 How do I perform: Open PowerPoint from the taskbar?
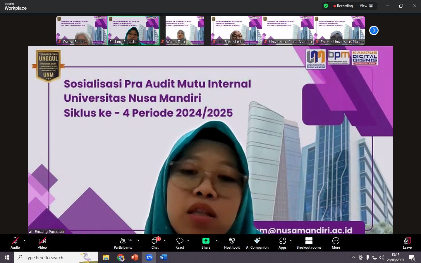pyautogui.click(x=135, y=257)
